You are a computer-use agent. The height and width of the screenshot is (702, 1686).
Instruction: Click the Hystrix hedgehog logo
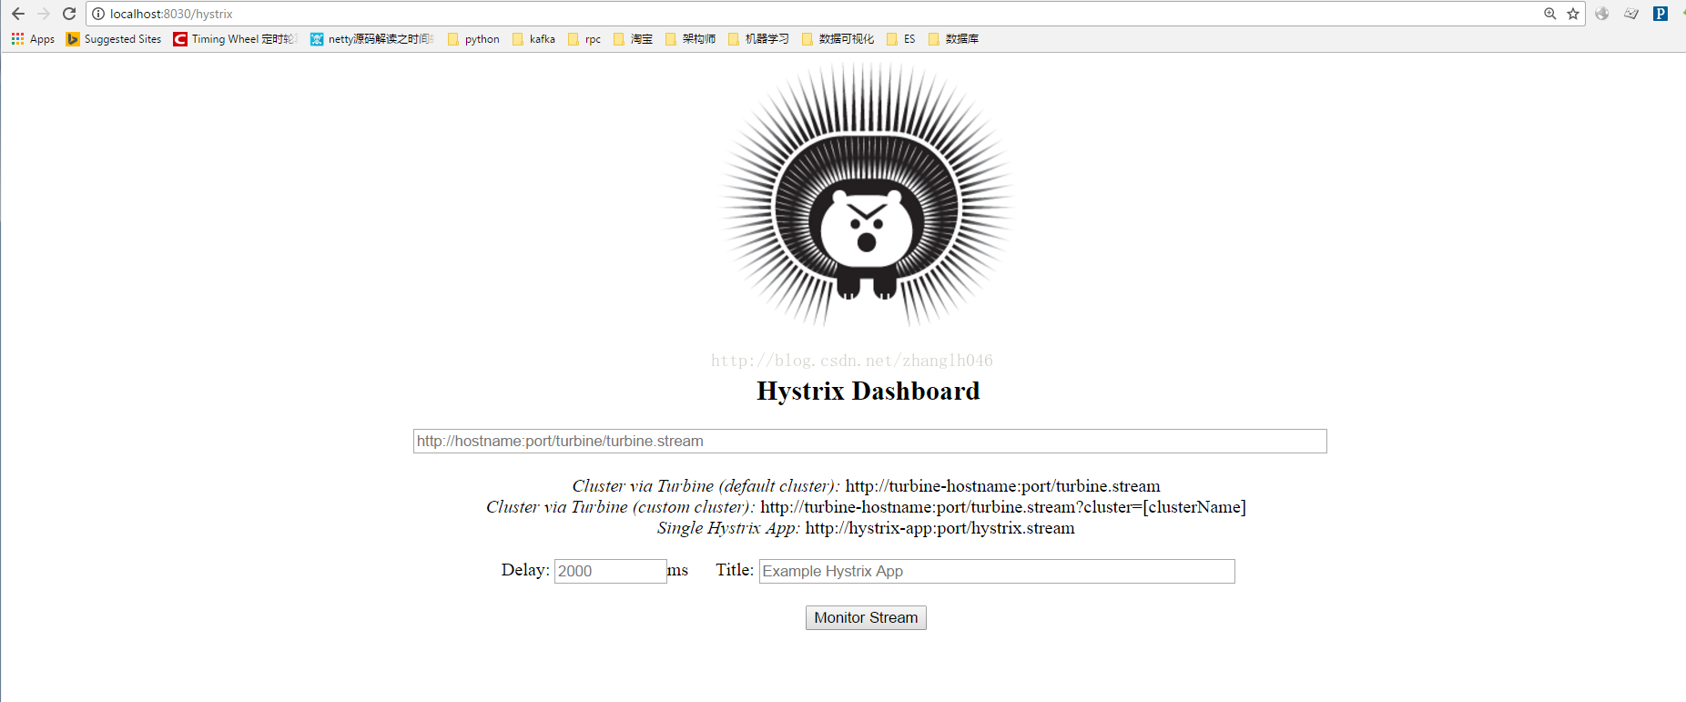pos(868,194)
